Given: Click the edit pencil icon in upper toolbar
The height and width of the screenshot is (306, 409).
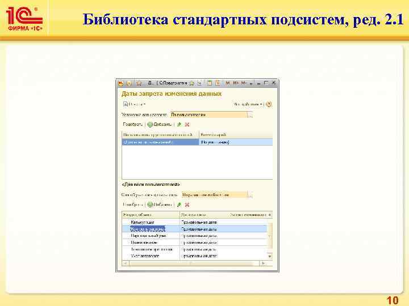Looking at the screenshot, I should pos(179,124).
